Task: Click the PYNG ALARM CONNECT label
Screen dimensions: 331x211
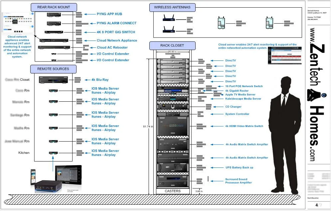Action: tap(116, 23)
